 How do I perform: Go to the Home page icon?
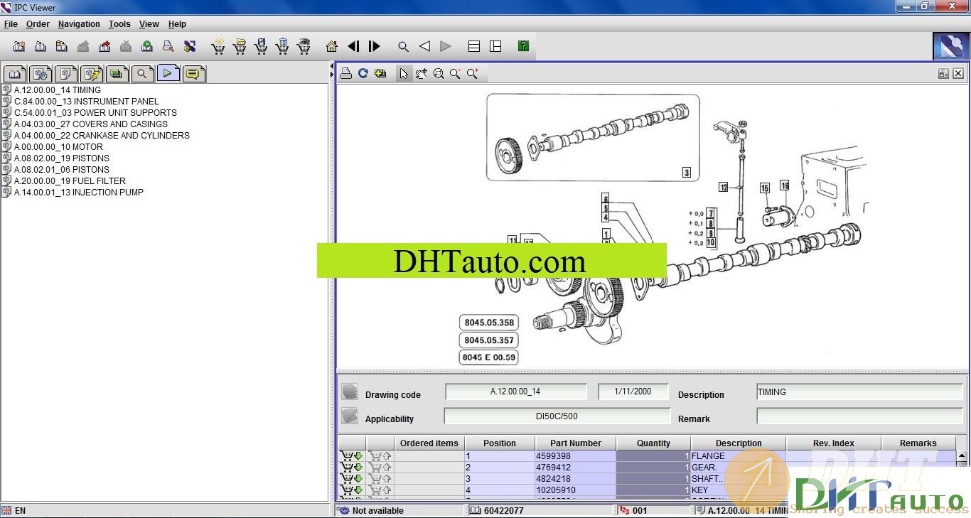coord(332,46)
